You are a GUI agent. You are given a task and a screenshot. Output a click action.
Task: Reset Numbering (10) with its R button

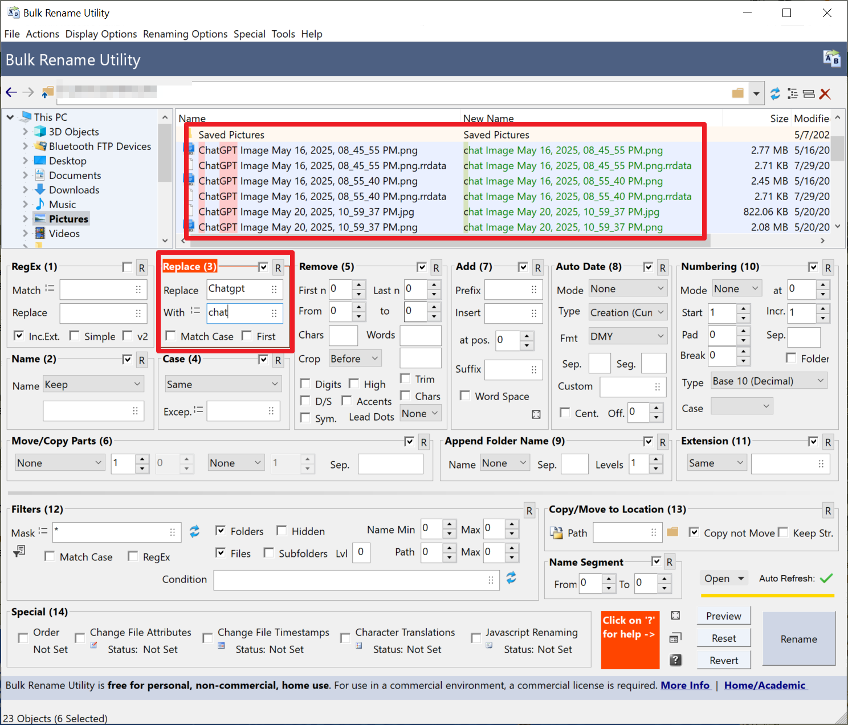coord(828,268)
